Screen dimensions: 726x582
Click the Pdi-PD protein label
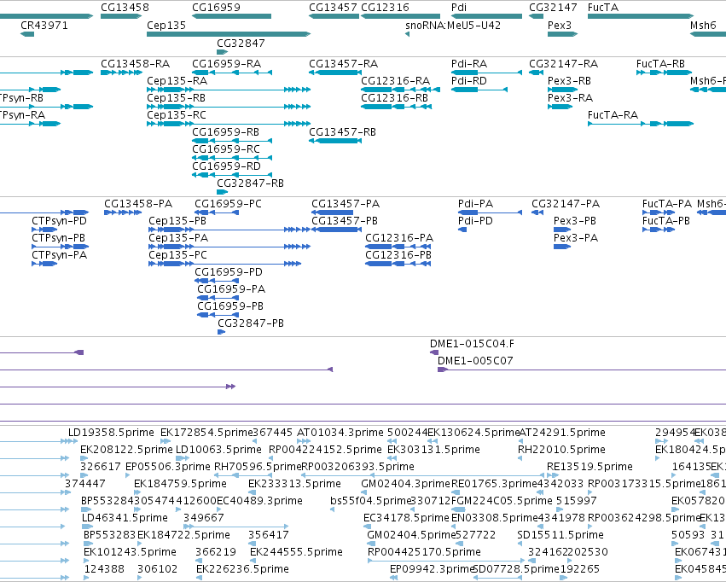pos(475,221)
